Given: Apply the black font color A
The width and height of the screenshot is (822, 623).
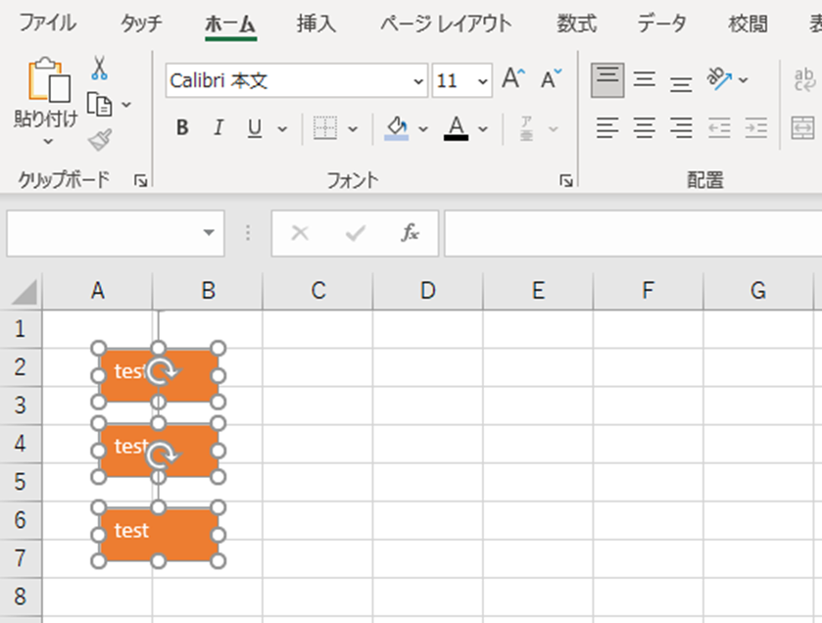Looking at the screenshot, I should [x=457, y=128].
